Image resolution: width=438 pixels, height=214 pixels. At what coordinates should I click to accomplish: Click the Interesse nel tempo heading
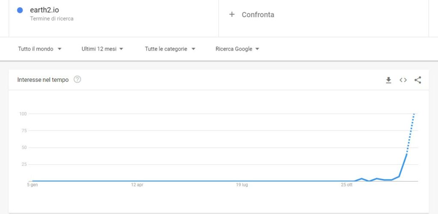click(43, 80)
